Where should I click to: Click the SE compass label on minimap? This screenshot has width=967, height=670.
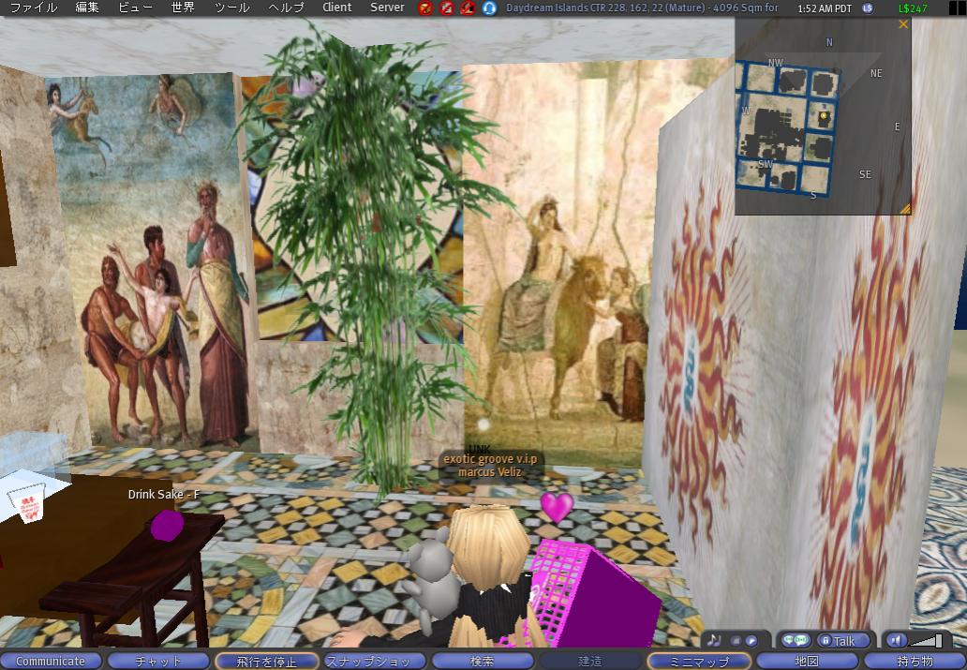865,174
